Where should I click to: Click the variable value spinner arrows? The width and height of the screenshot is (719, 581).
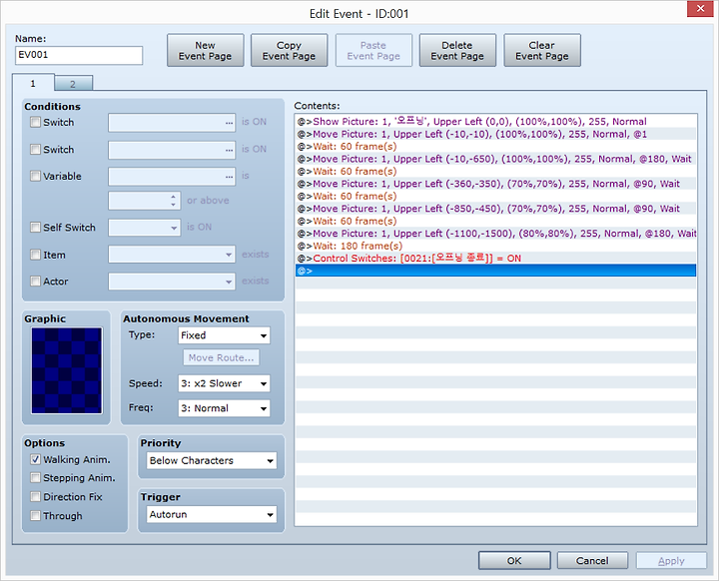pyautogui.click(x=173, y=201)
